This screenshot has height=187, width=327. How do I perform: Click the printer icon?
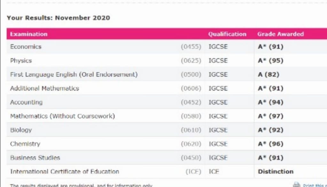[x=297, y=184]
